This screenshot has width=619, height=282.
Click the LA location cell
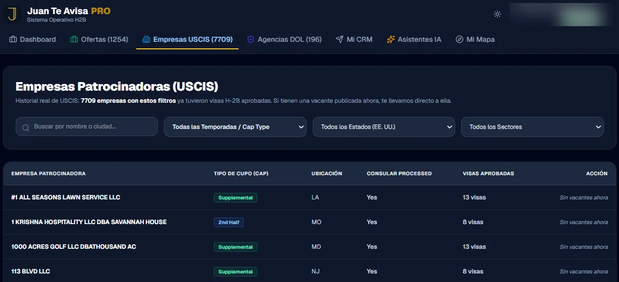click(315, 197)
